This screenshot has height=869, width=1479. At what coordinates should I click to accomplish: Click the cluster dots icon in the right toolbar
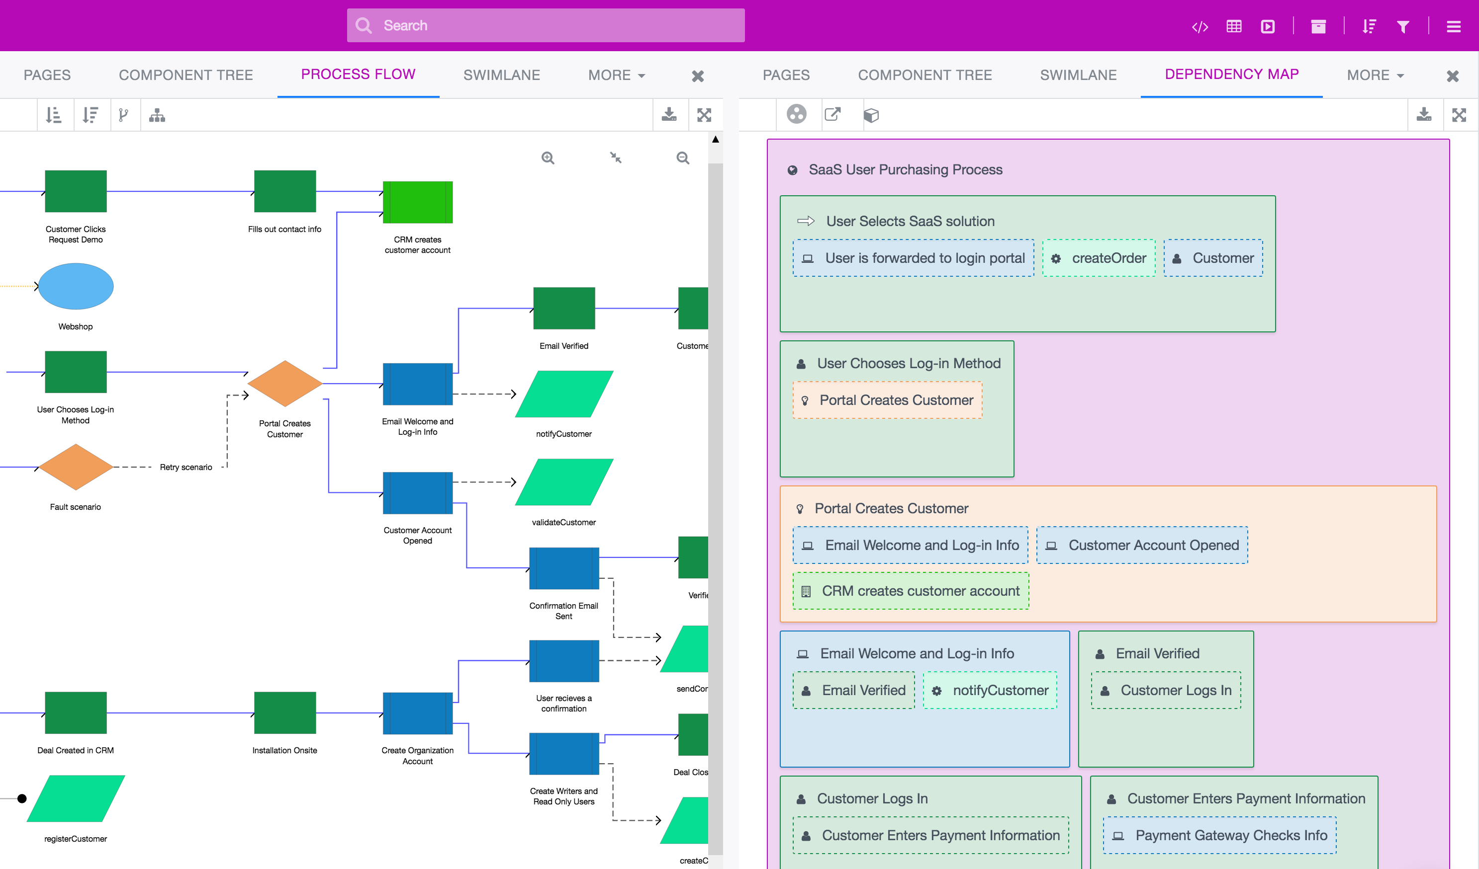pyautogui.click(x=798, y=114)
